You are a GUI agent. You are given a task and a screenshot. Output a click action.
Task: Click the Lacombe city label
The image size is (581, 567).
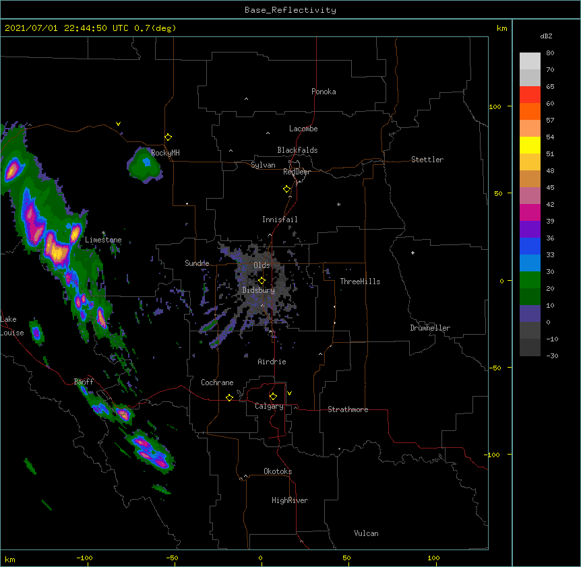pos(303,129)
